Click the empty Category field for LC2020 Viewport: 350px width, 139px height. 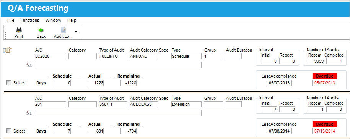click(x=83, y=56)
